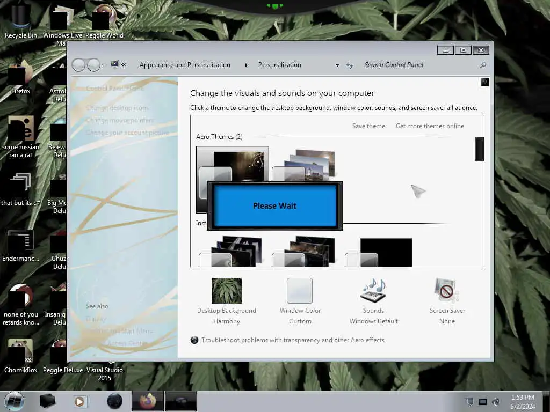The height and width of the screenshot is (412, 550).
Task: Select the first dark Aero theme
Action: (x=232, y=164)
